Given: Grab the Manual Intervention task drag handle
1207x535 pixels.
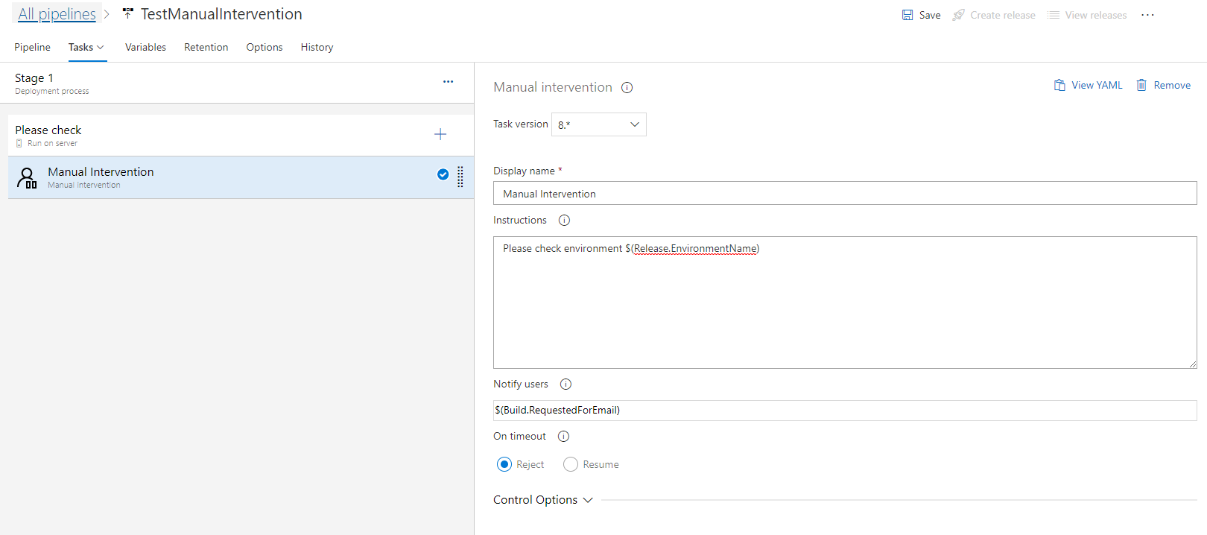Looking at the screenshot, I should coord(460,177).
